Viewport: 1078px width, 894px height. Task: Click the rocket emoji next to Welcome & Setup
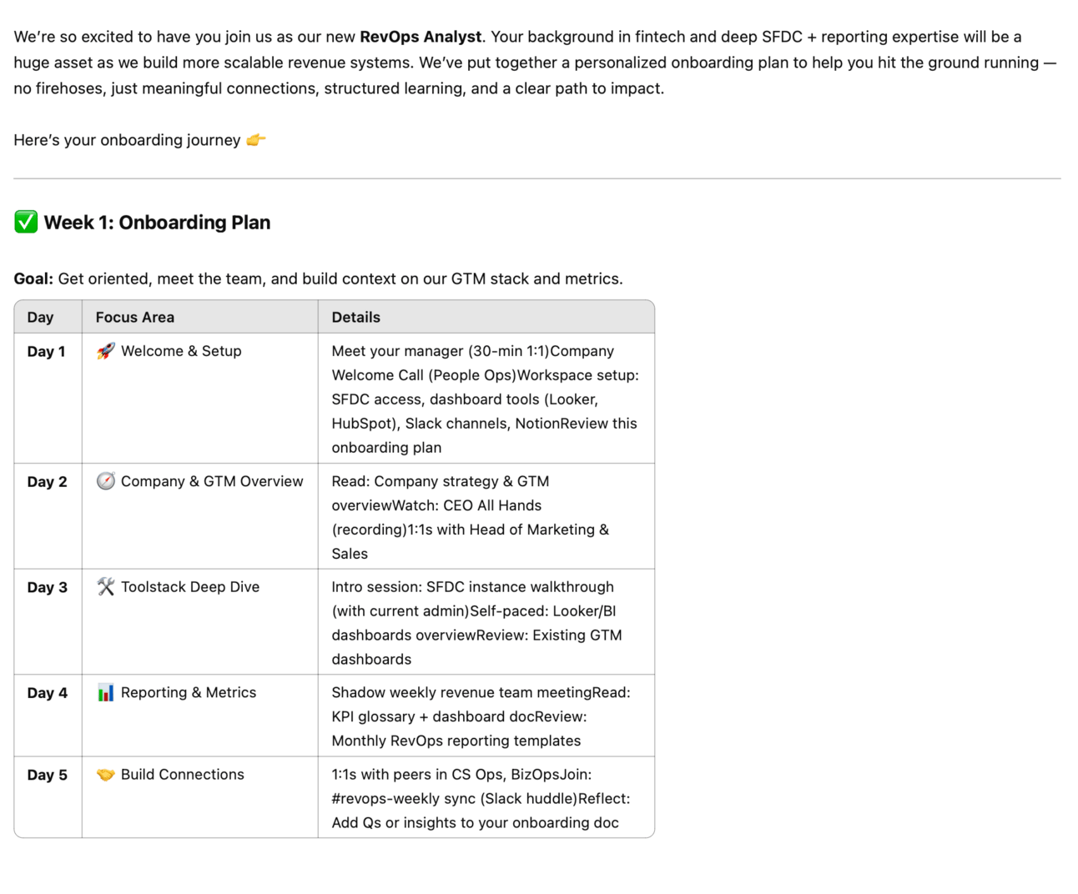click(x=105, y=351)
